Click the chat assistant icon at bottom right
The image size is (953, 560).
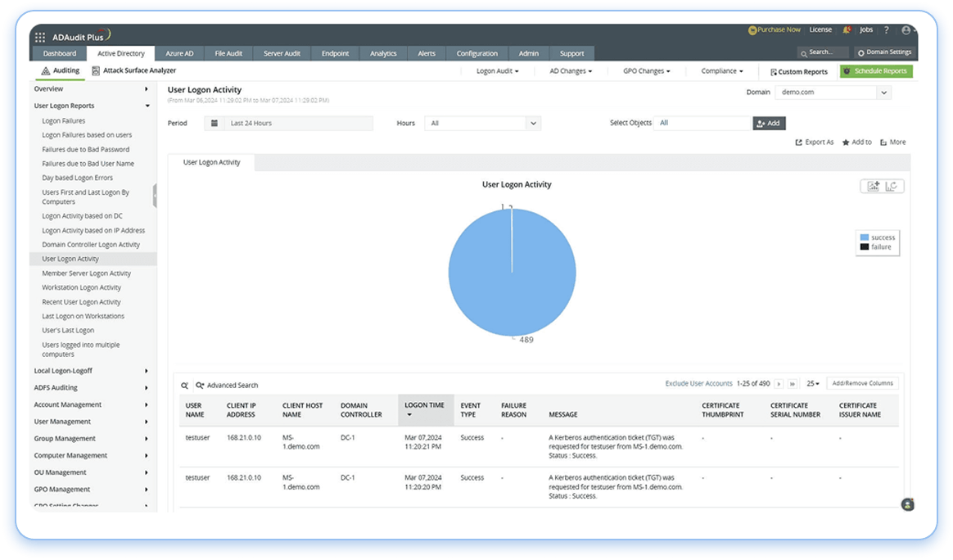point(907,504)
